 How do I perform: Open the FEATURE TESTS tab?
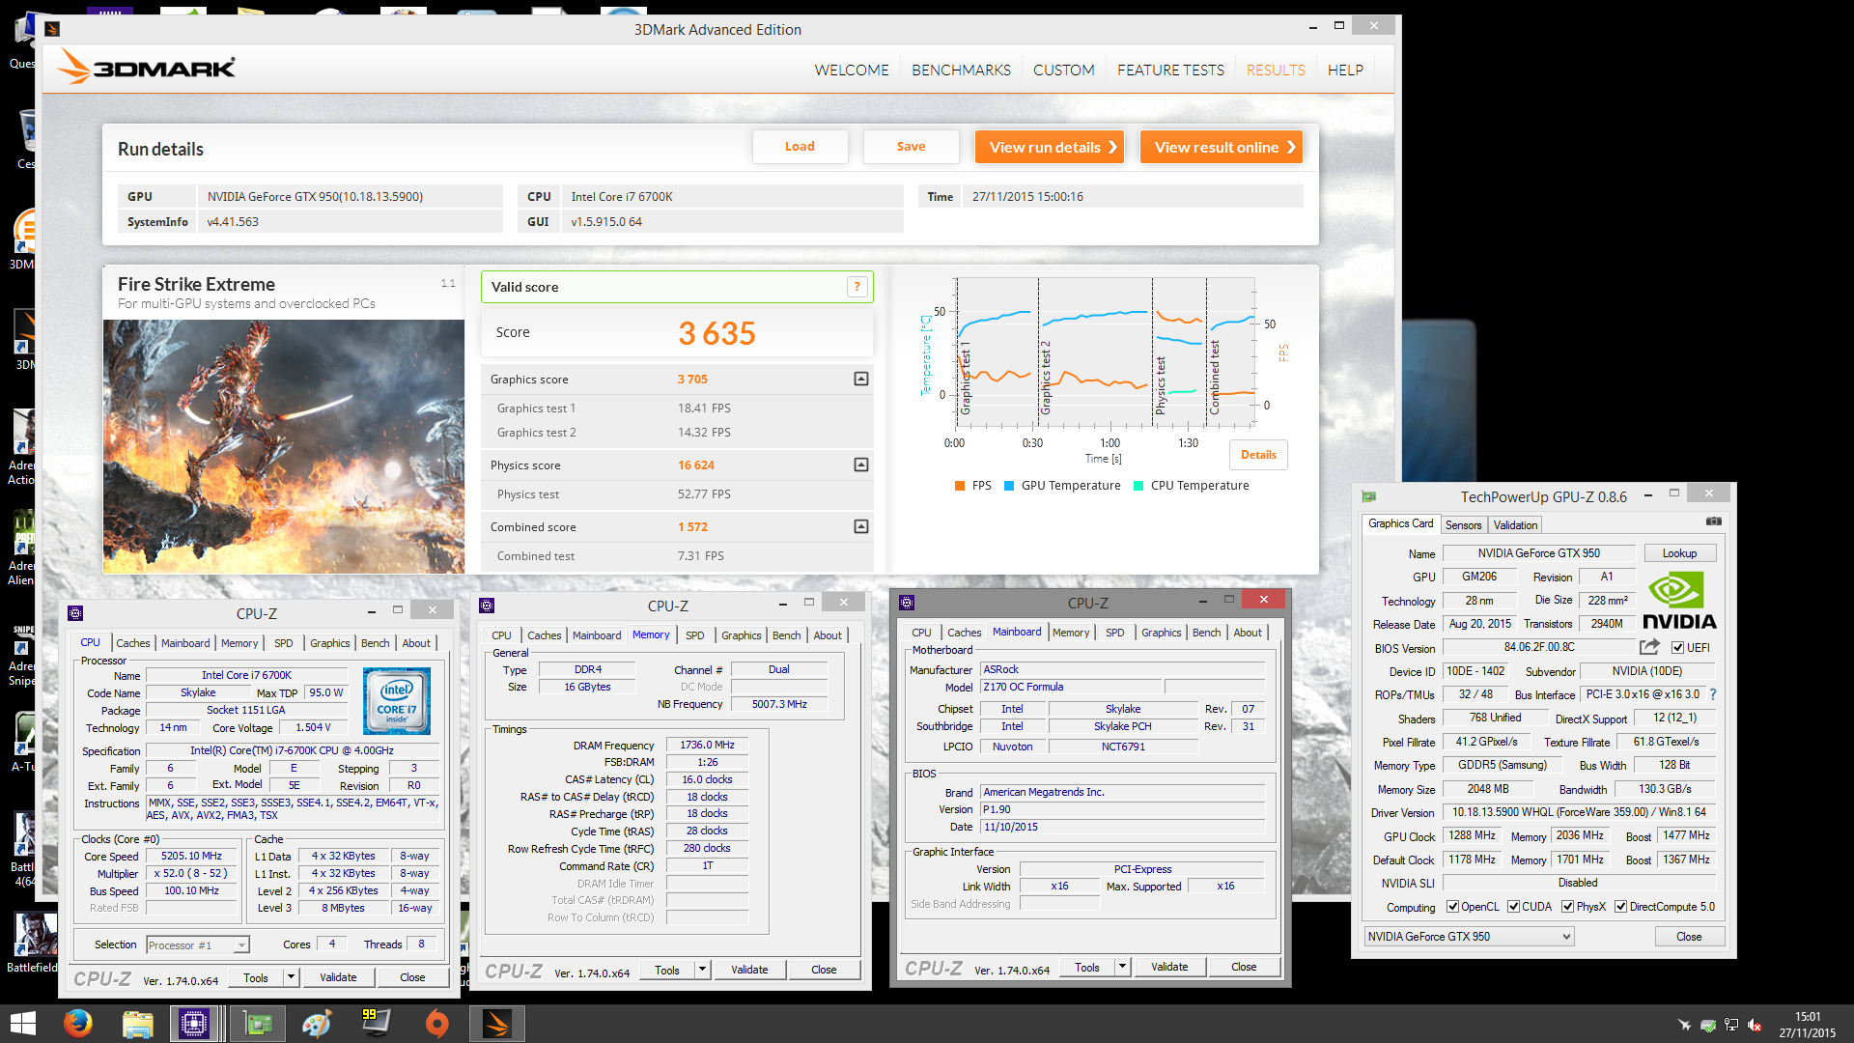pyautogui.click(x=1170, y=70)
